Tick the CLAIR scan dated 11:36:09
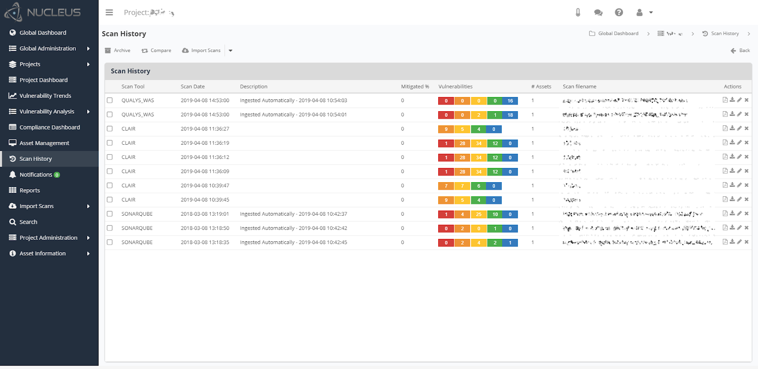This screenshot has width=758, height=369. (x=110, y=171)
